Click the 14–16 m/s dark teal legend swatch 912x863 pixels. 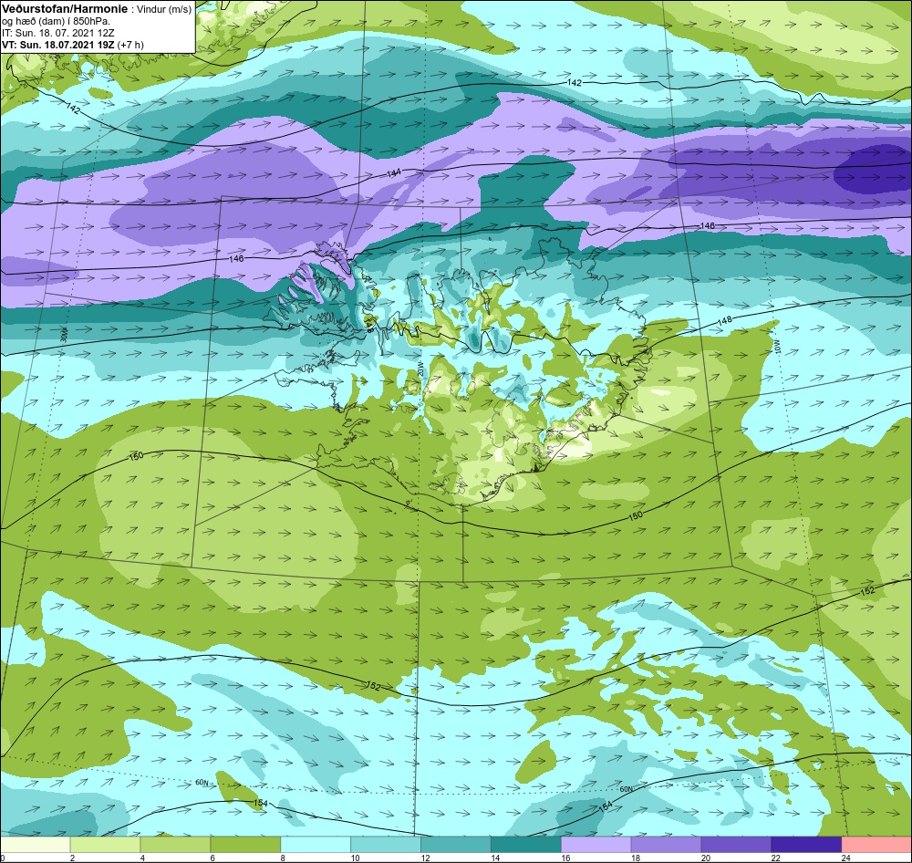coord(526,844)
